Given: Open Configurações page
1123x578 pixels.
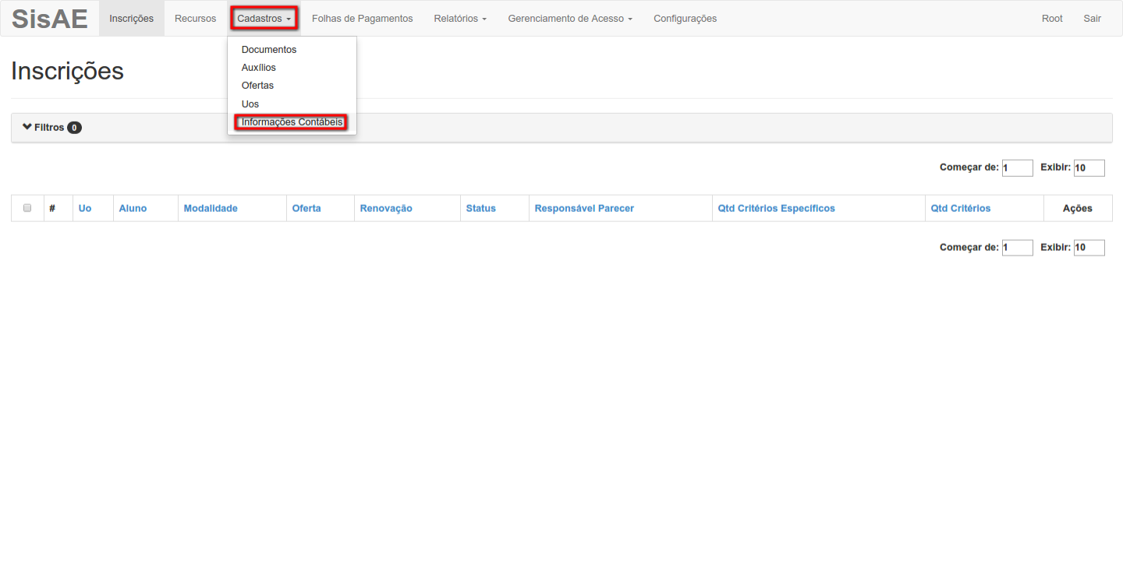Looking at the screenshot, I should click(x=685, y=19).
